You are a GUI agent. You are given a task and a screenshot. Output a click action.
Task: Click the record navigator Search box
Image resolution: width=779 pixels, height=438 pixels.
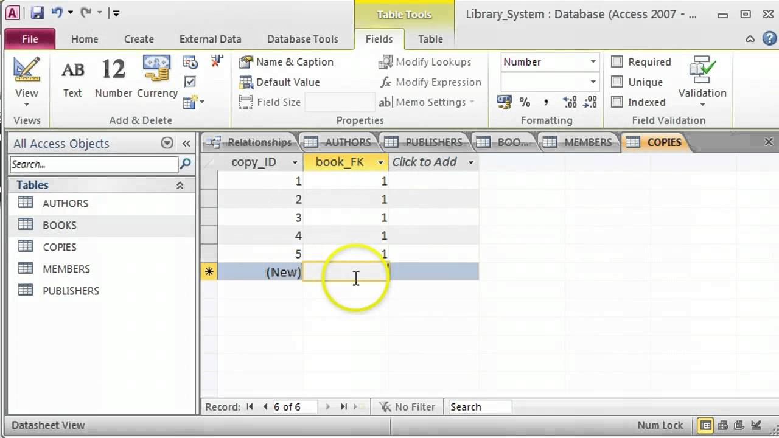pyautogui.click(x=480, y=407)
